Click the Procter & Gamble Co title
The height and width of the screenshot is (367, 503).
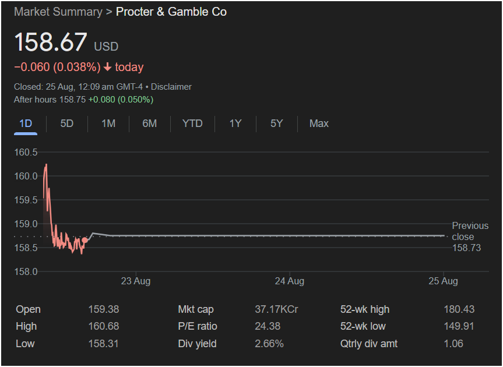[171, 12]
